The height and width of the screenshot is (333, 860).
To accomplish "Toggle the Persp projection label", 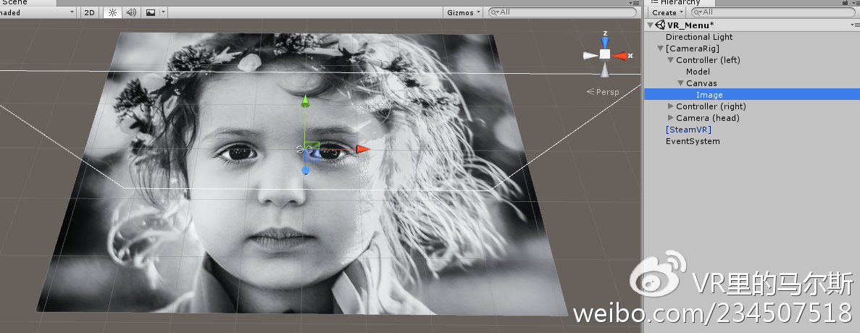I will 603,92.
